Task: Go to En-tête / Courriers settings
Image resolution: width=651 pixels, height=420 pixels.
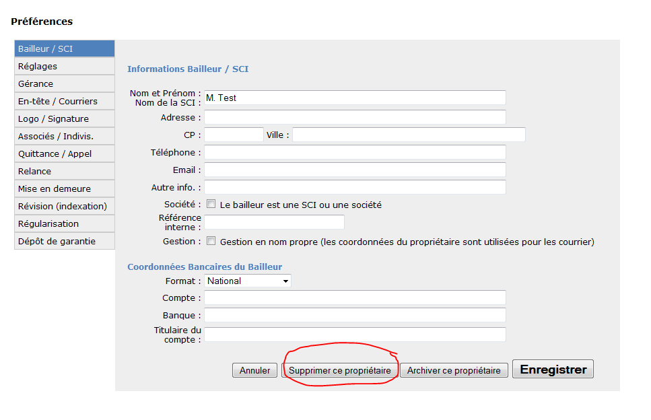Action: (x=65, y=101)
